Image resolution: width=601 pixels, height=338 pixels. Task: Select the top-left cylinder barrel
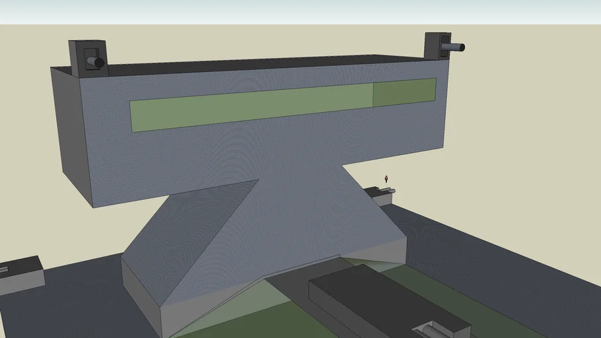click(96, 63)
